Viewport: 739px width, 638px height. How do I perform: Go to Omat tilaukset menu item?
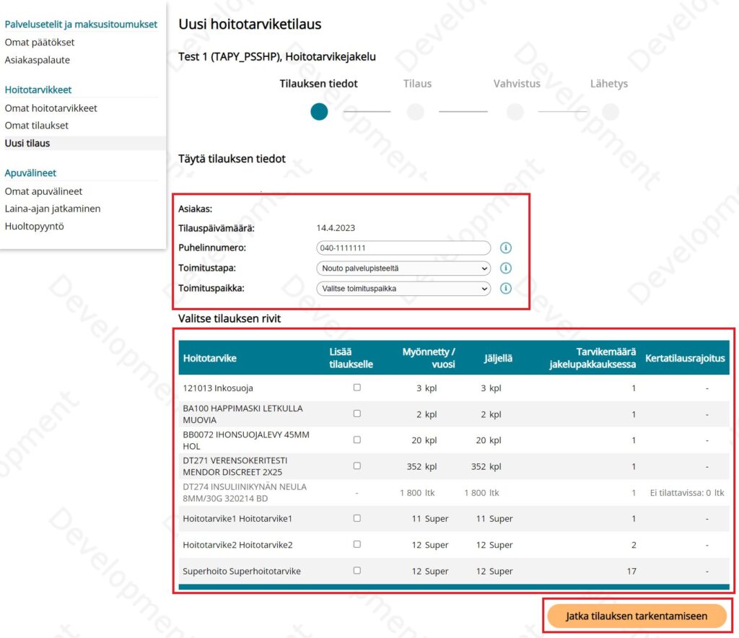coord(37,126)
